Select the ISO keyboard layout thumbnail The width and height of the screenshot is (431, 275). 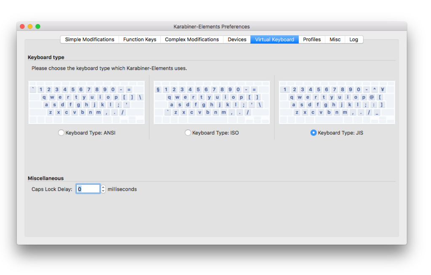(x=212, y=102)
